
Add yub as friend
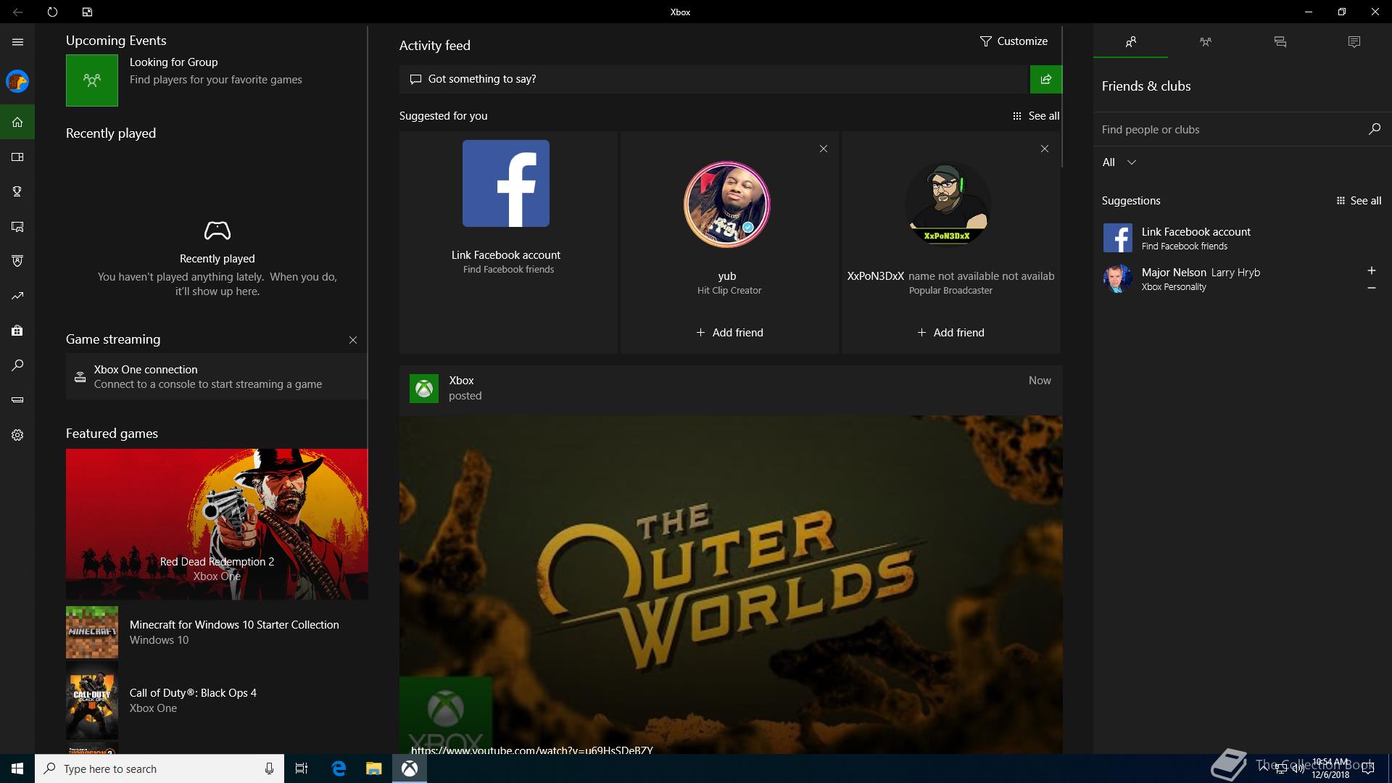coord(729,333)
